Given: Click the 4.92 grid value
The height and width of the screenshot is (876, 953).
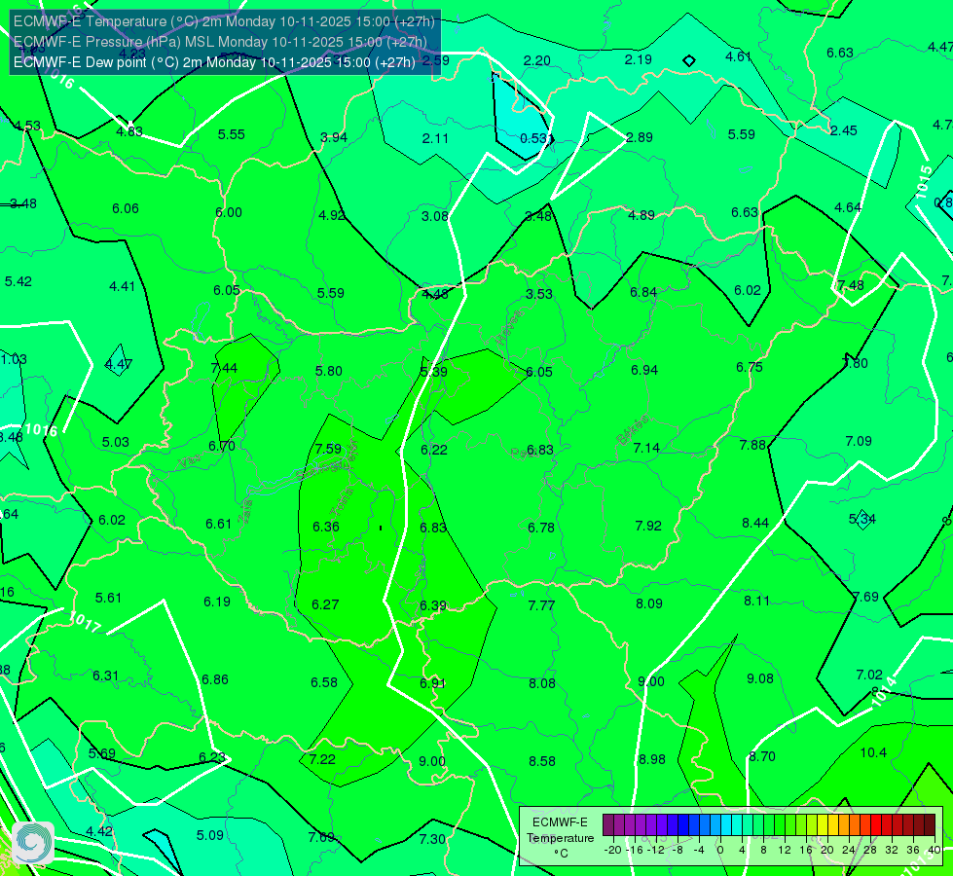Looking at the screenshot, I should tap(332, 215).
